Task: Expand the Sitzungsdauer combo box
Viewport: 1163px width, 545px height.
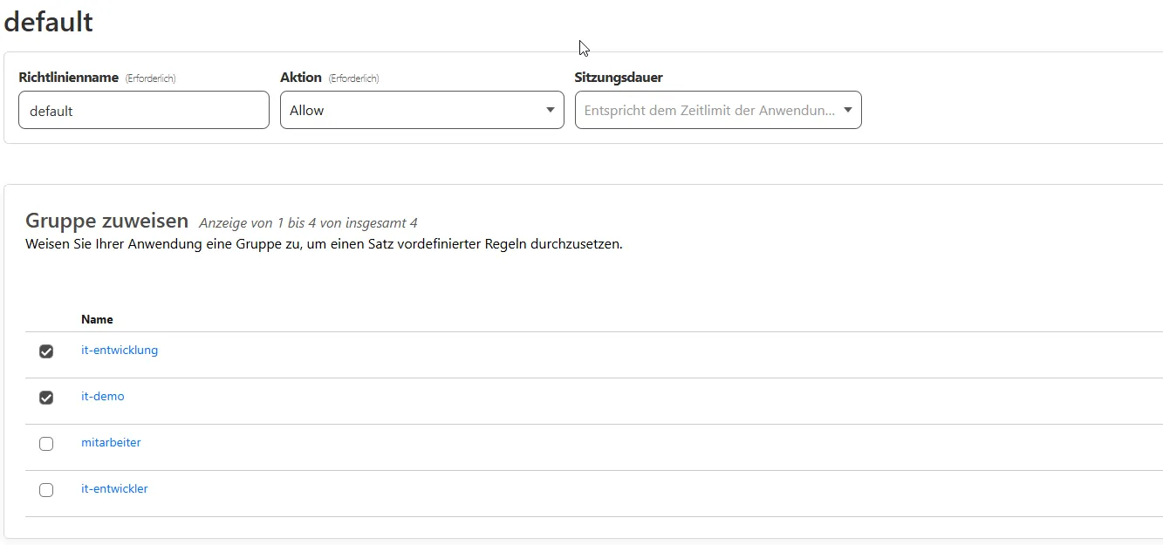Action: coord(708,111)
